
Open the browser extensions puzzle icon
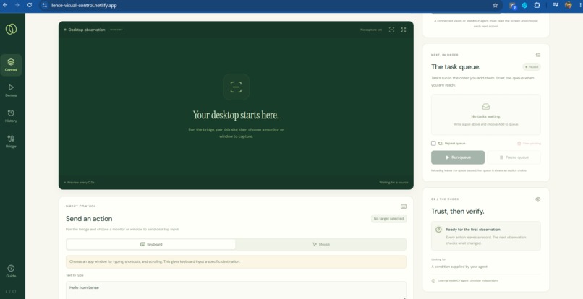click(x=537, y=5)
